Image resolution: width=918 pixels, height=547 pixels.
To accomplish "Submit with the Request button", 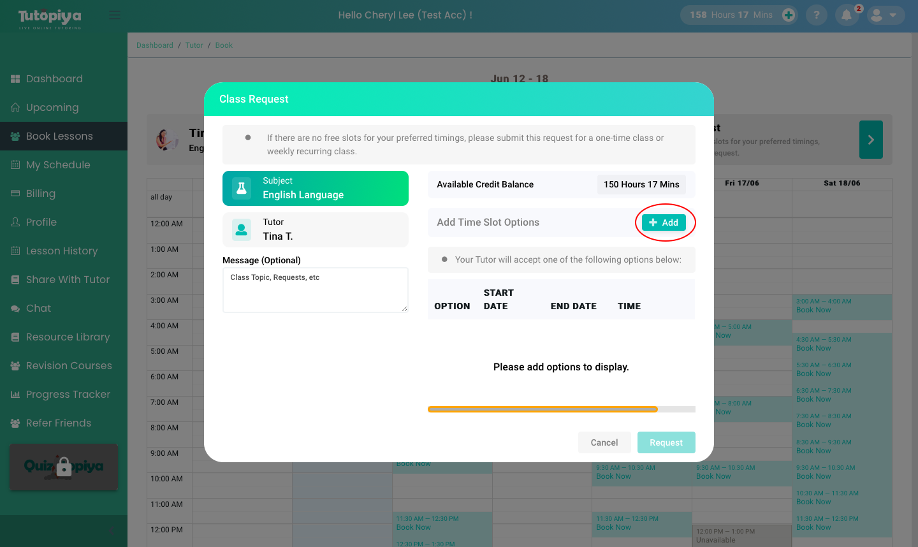I will (x=666, y=442).
